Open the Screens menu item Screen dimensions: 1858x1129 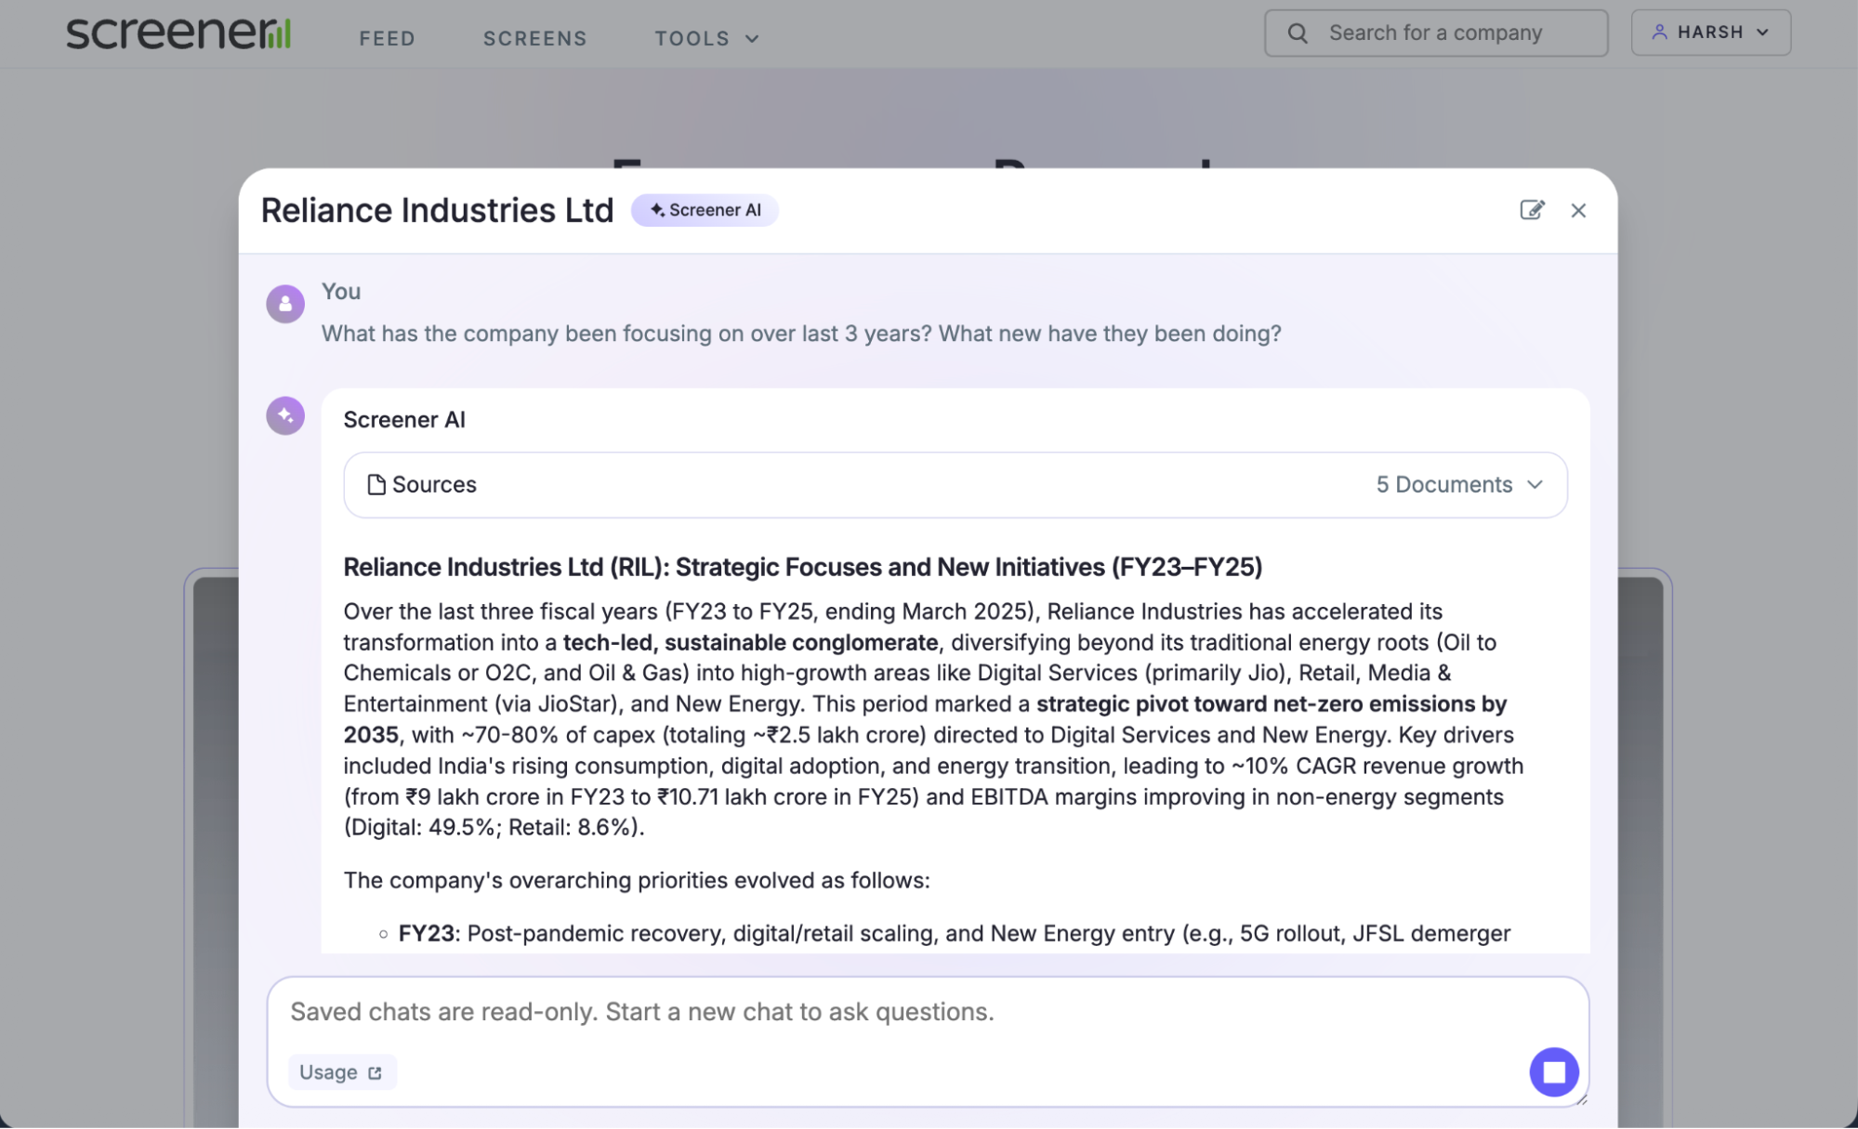pos(534,39)
